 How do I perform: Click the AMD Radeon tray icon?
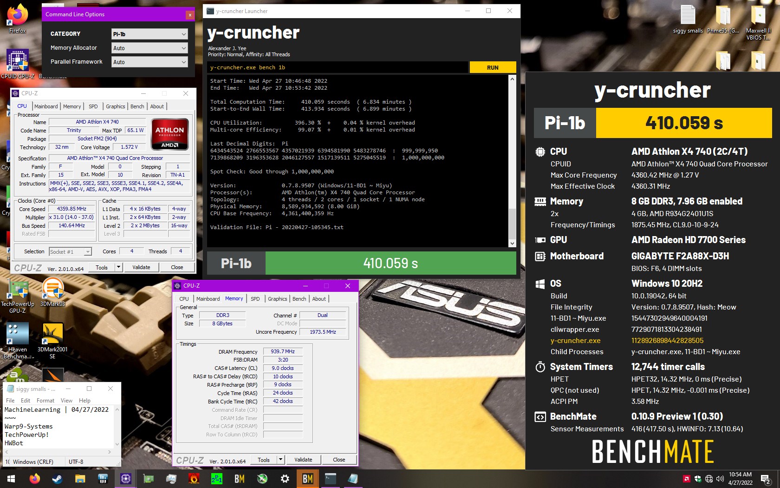click(687, 479)
